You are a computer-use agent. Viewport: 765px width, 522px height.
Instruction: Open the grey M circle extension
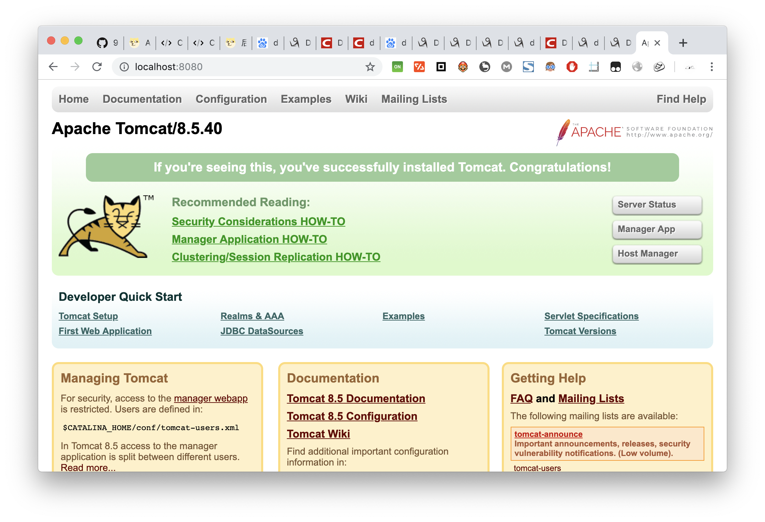coord(507,67)
